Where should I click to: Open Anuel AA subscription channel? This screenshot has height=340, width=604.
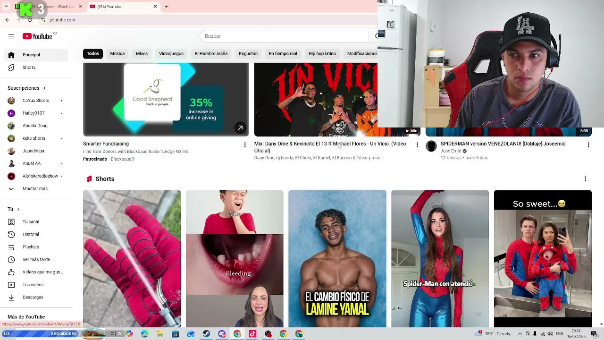point(36,163)
